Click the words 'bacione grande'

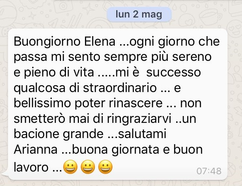59,135
